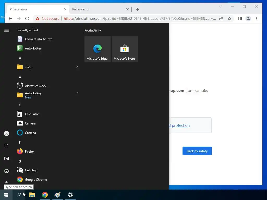Open Pictures from Start sidebar
267x200 pixels.
(7, 158)
